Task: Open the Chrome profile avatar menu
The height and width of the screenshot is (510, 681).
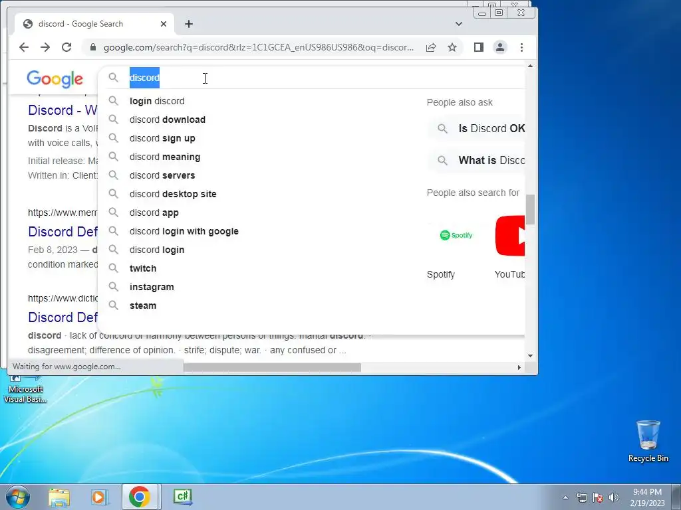Action: (x=500, y=47)
